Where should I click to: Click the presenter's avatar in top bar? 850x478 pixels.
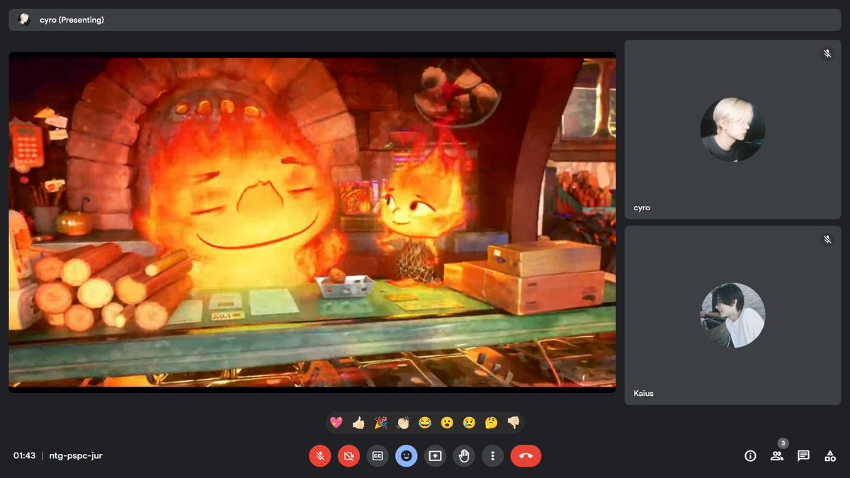[24, 20]
